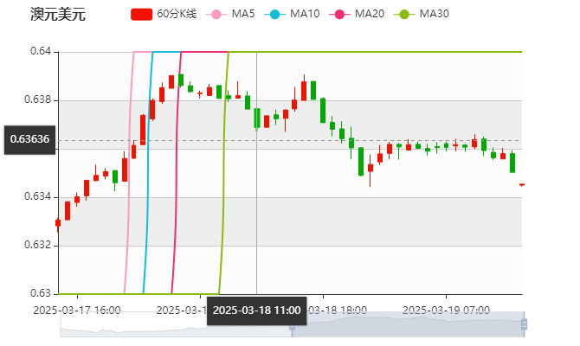The height and width of the screenshot is (346, 580).
Task: Click the right end of zoom slider
Action: click(525, 324)
